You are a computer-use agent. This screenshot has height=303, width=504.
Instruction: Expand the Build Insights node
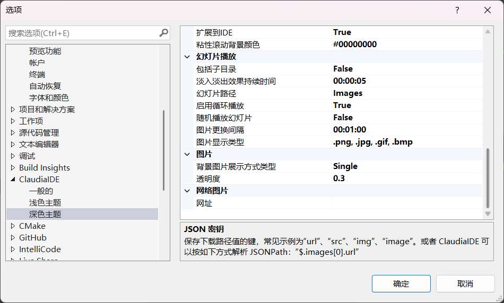pos(13,167)
